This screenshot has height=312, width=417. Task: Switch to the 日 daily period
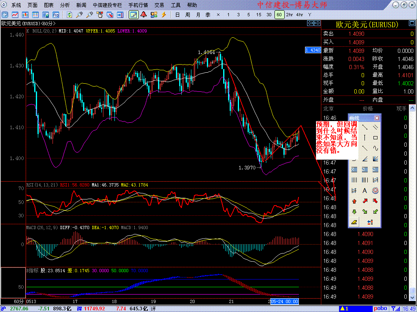pyautogui.click(x=178, y=15)
